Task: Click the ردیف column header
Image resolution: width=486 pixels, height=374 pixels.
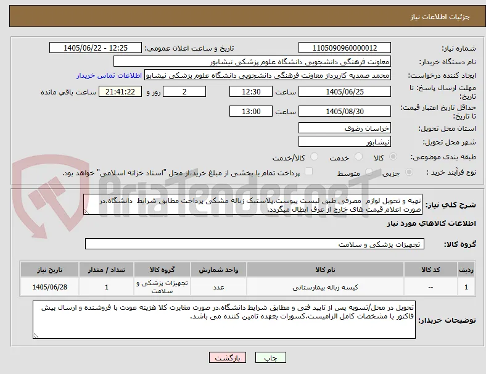Action: [x=466, y=270]
